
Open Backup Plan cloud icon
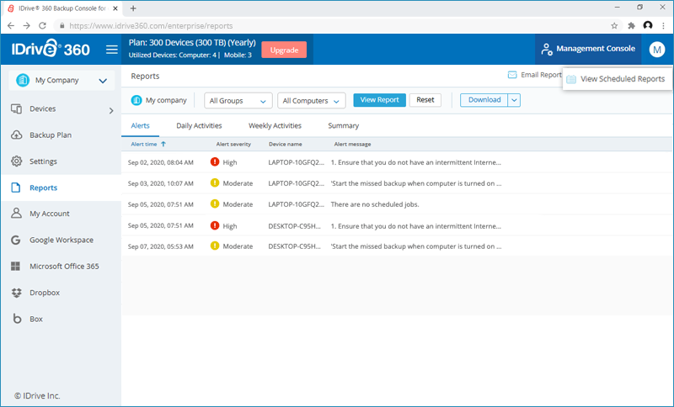[16, 135]
